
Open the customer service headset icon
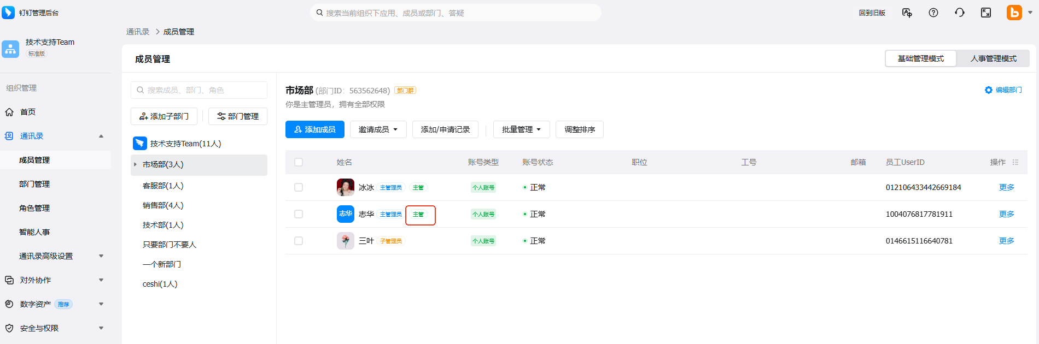(960, 13)
